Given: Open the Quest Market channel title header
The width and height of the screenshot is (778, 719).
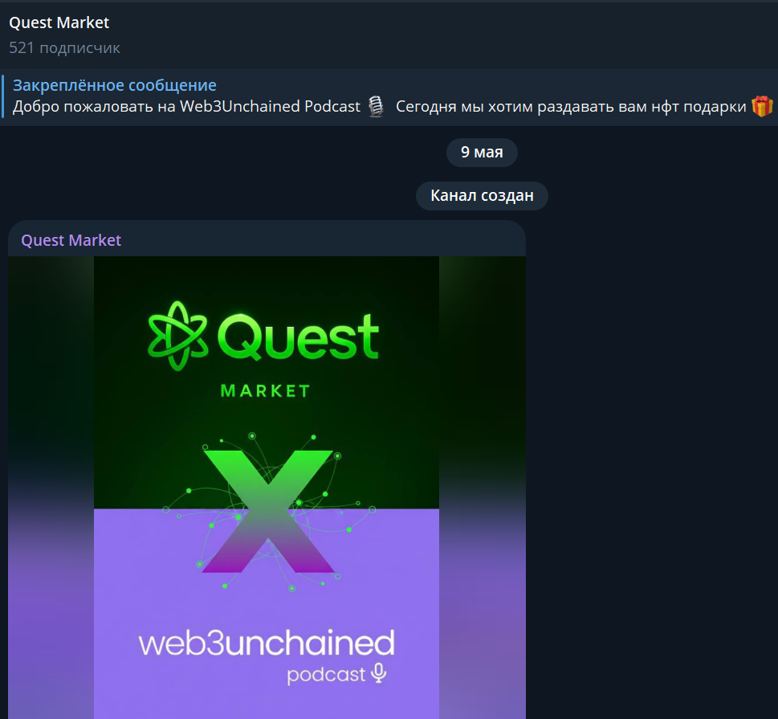Looking at the screenshot, I should click(x=59, y=22).
